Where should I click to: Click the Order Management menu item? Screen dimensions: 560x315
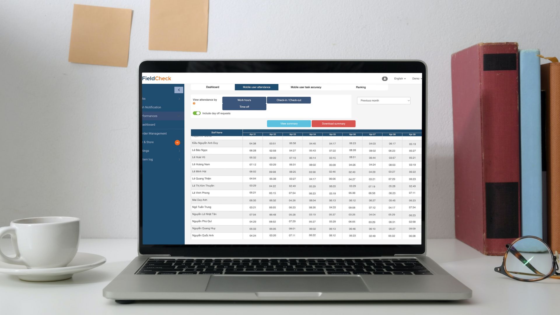[155, 133]
